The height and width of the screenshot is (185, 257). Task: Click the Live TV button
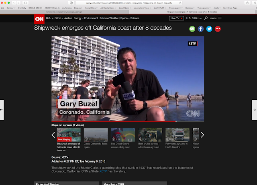pos(177,18)
